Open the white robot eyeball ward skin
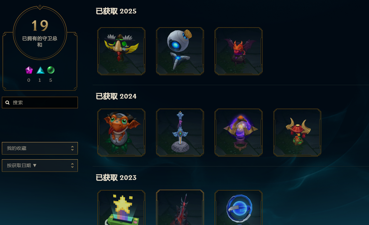The height and width of the screenshot is (225, 369). pos(180,51)
